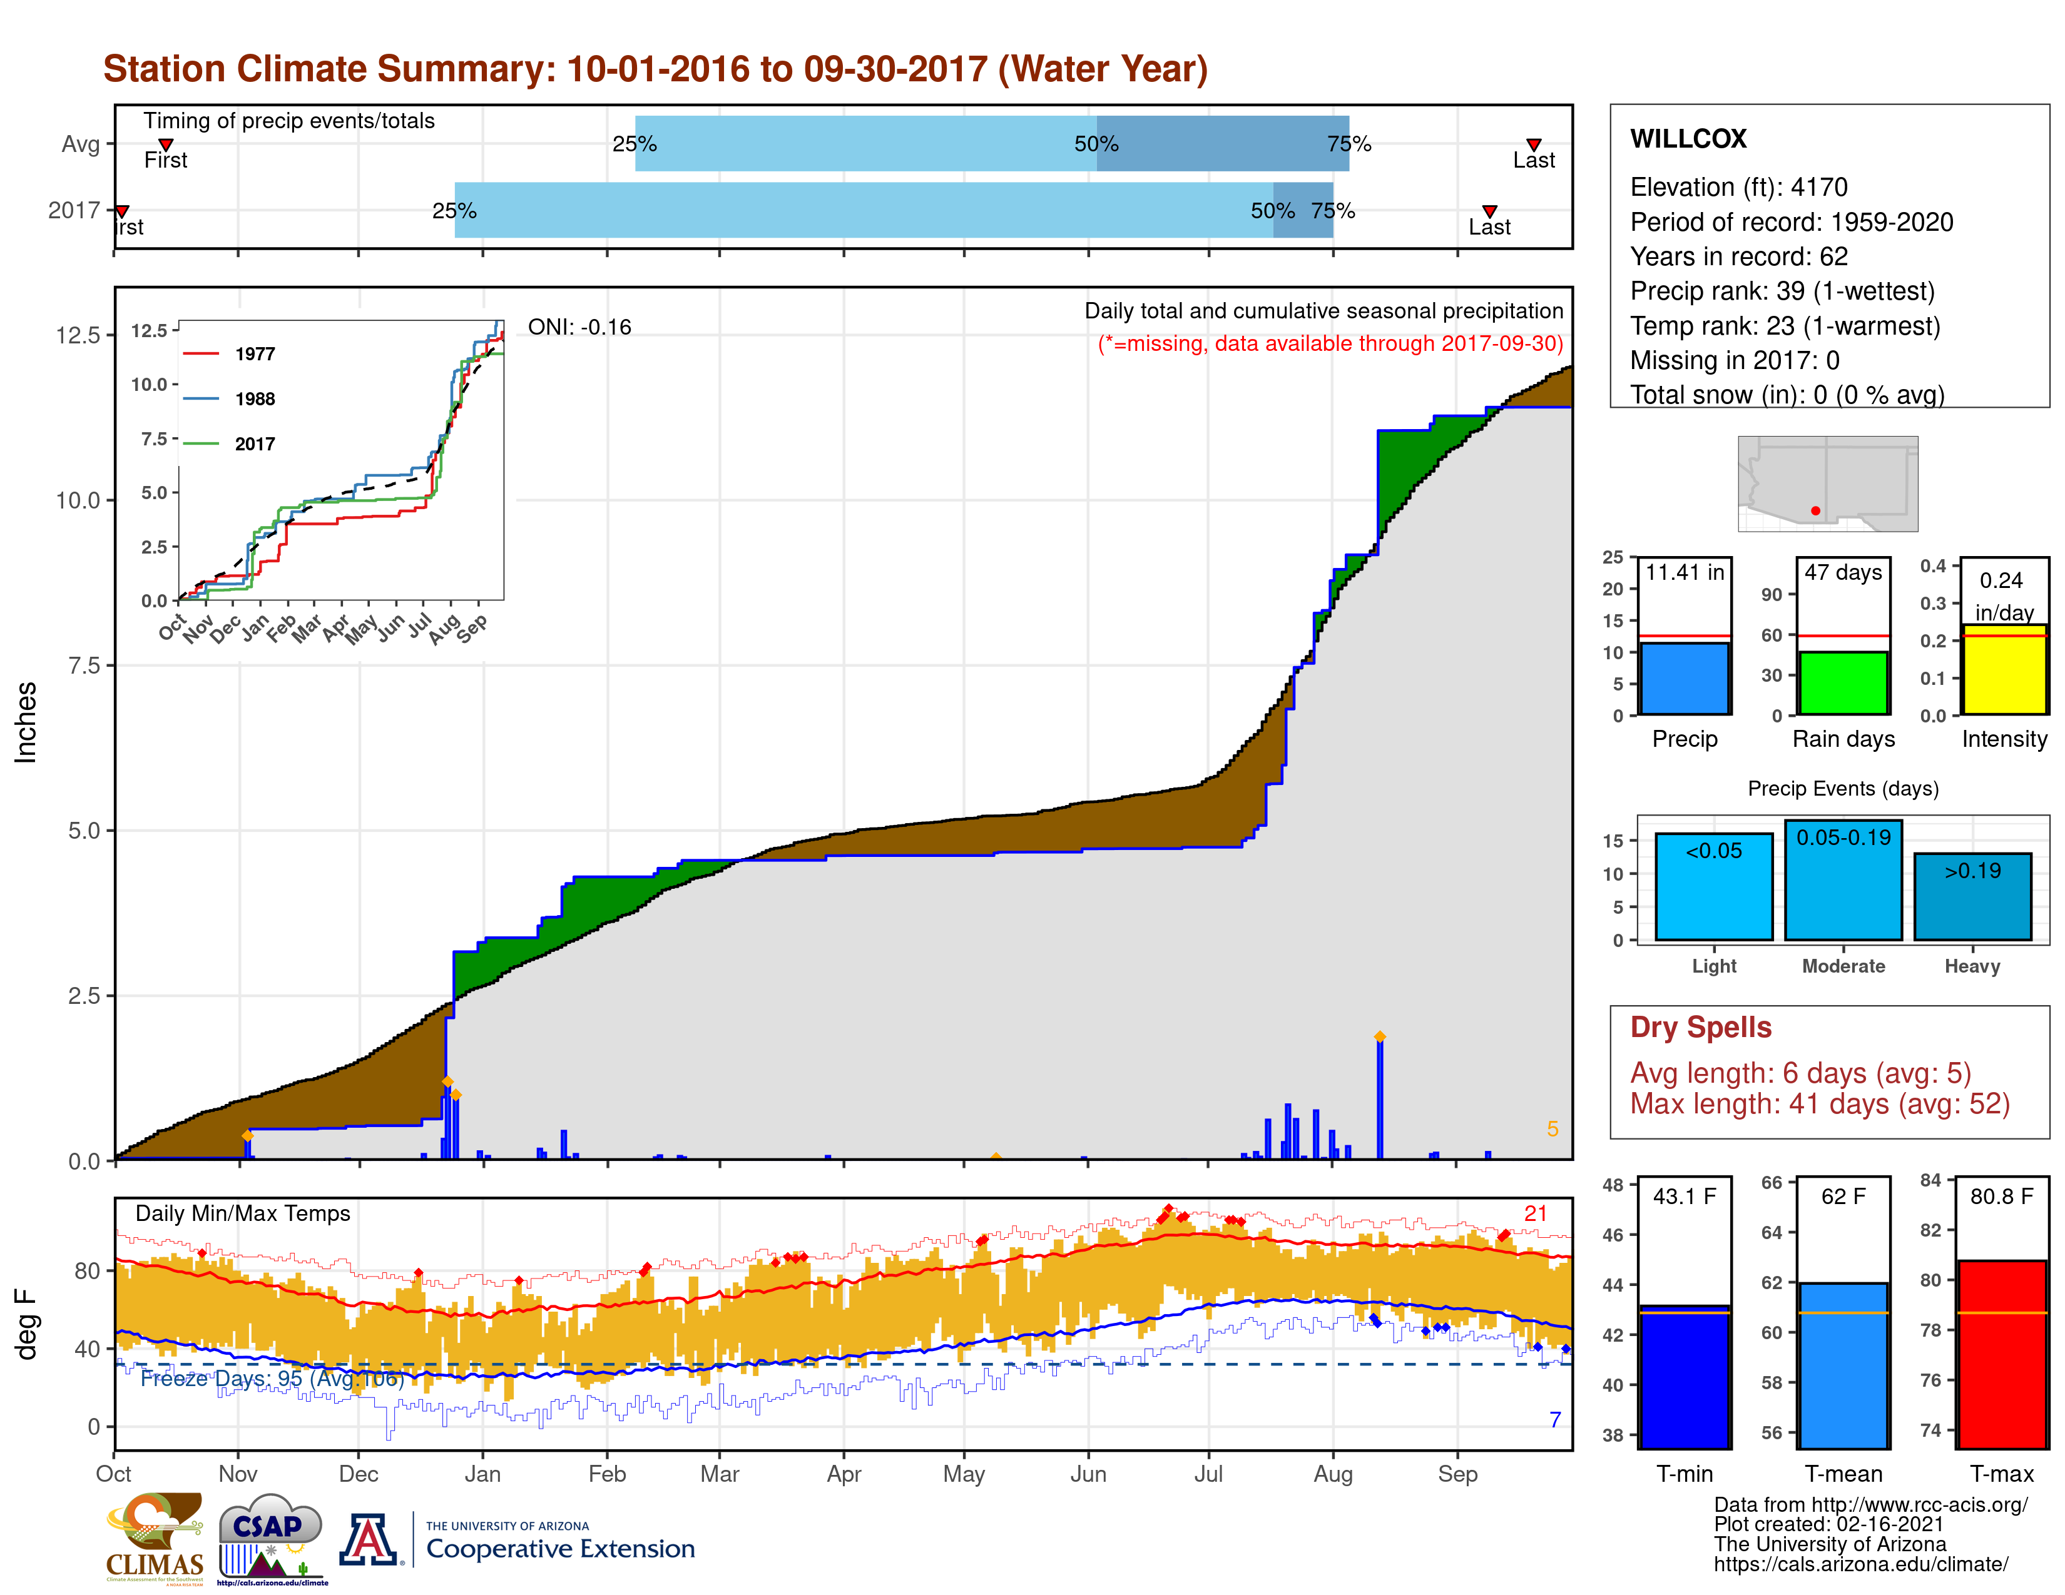Click the Total snow (in): 0 line

pos(1787,394)
